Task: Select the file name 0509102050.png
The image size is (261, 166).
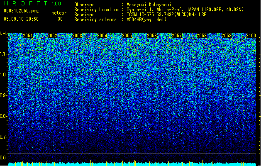Action: 21,11
